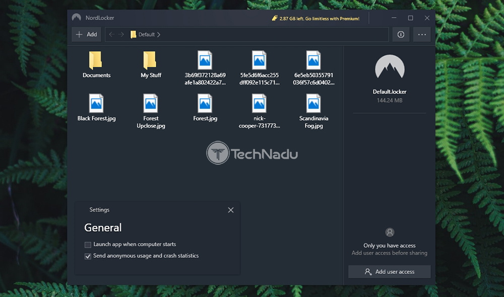504x297 pixels.
Task: Click the Add user access button
Action: (x=390, y=272)
